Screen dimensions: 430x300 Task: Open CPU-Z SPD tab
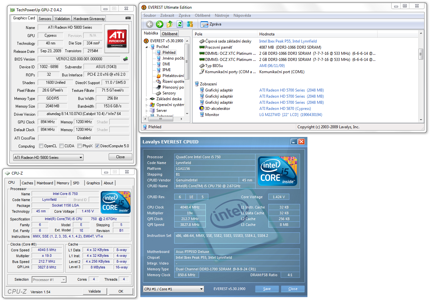click(x=76, y=183)
